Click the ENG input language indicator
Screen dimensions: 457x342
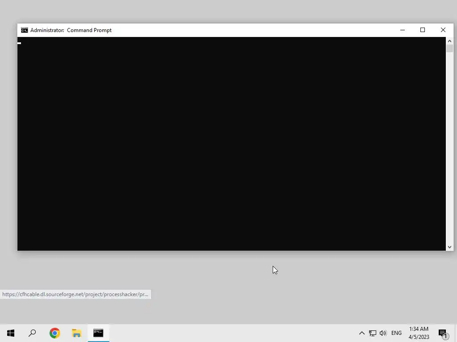tap(396, 333)
